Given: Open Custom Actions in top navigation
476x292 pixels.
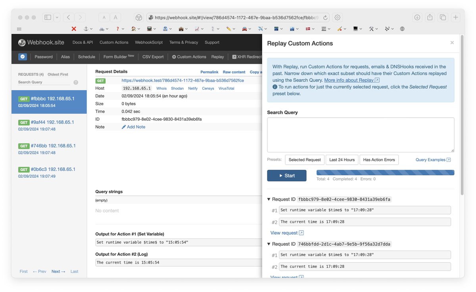Looking at the screenshot, I should (x=114, y=42).
